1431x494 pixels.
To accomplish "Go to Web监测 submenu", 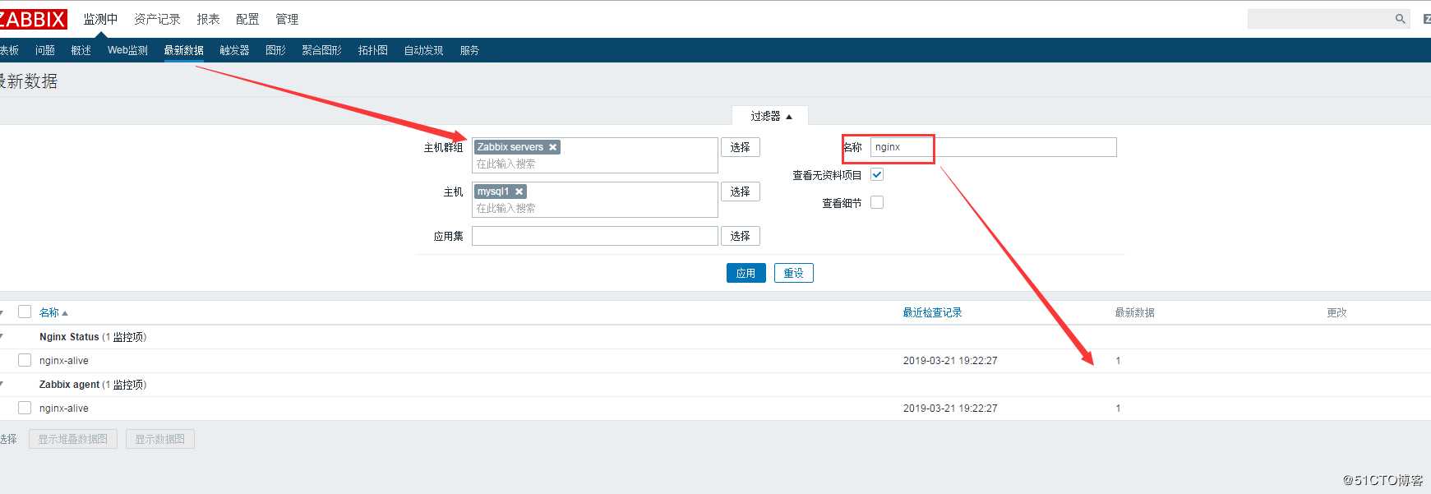I will coord(127,50).
